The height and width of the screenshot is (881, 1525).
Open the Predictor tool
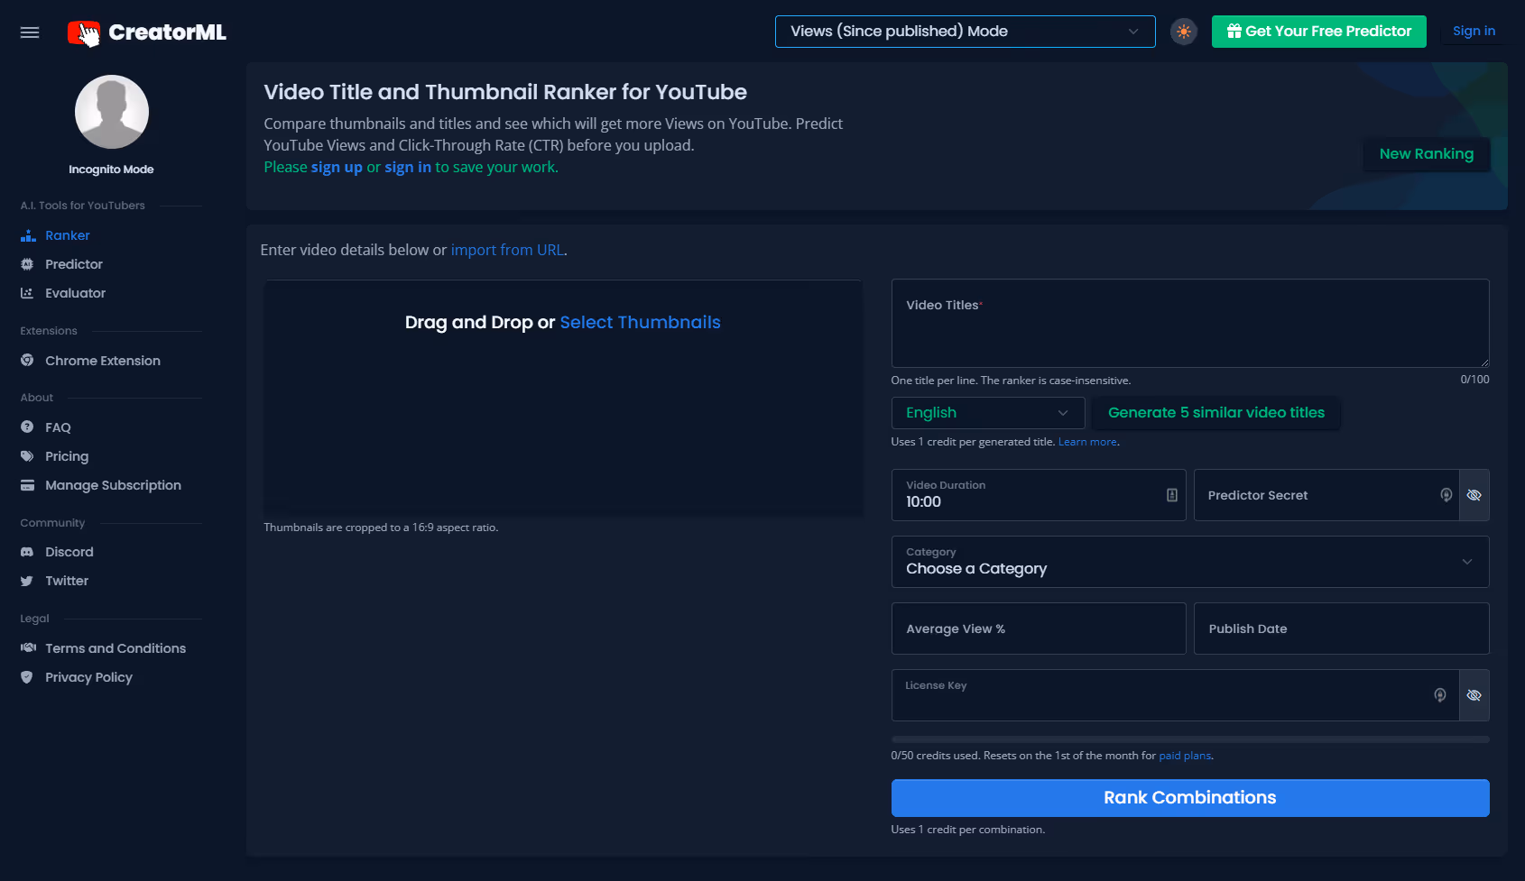coord(73,264)
